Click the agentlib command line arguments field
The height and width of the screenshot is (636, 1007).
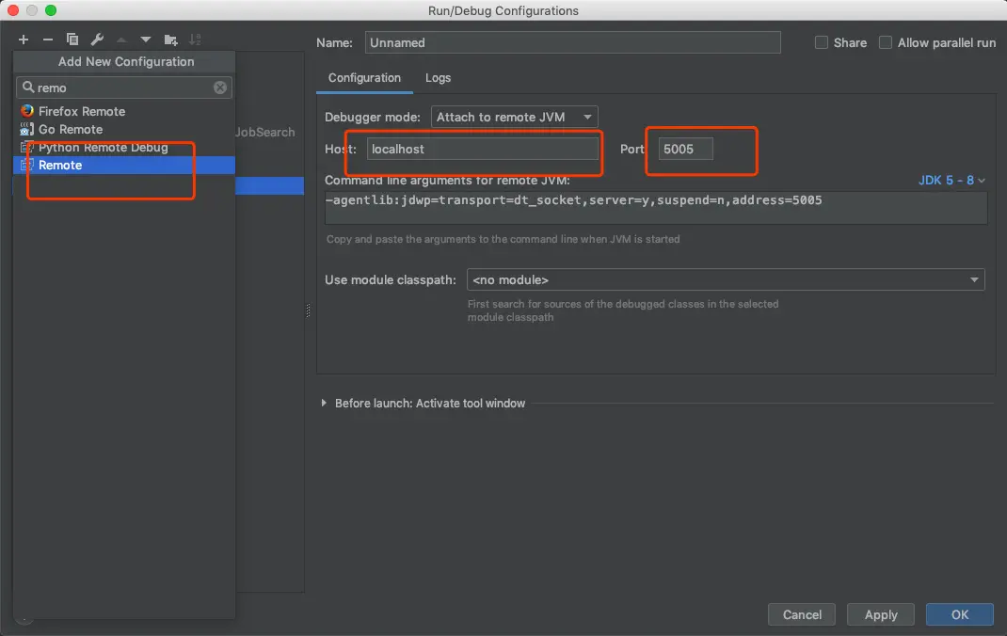656,207
